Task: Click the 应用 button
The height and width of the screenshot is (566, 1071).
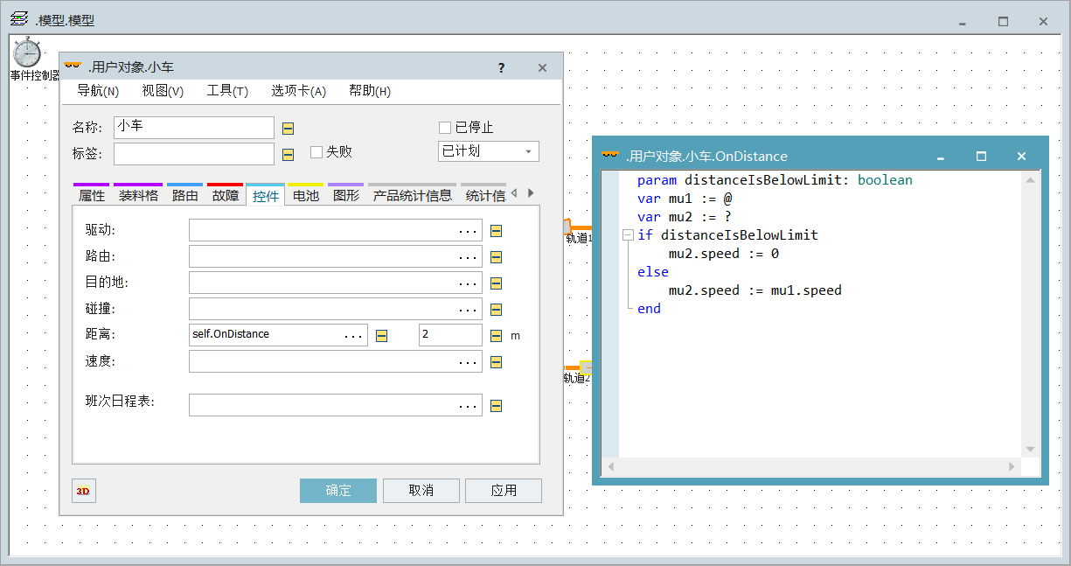Action: pos(504,491)
